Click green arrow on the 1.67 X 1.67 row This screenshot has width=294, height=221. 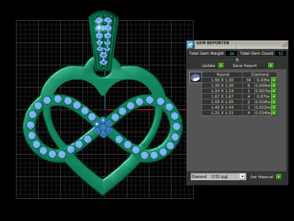274,96
